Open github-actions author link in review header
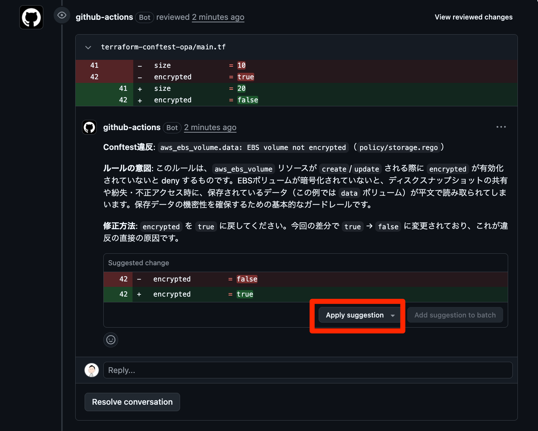 point(104,17)
